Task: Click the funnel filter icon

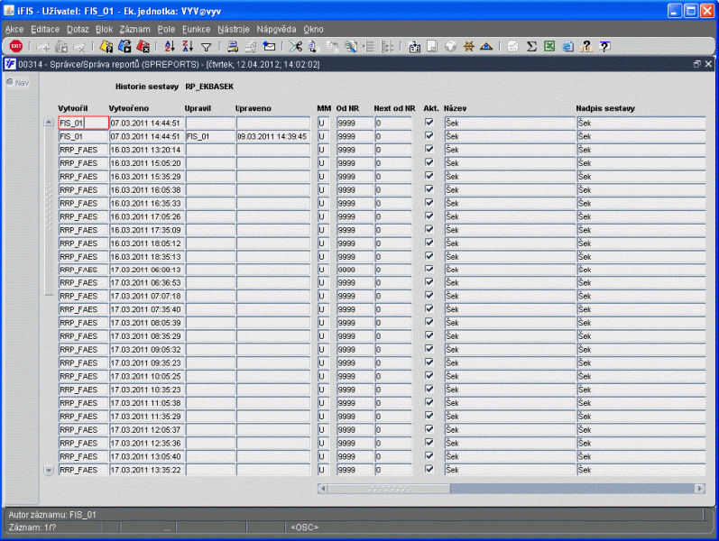Action: point(207,47)
